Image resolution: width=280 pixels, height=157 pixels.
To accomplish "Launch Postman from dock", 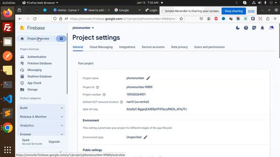I will coord(7,56).
